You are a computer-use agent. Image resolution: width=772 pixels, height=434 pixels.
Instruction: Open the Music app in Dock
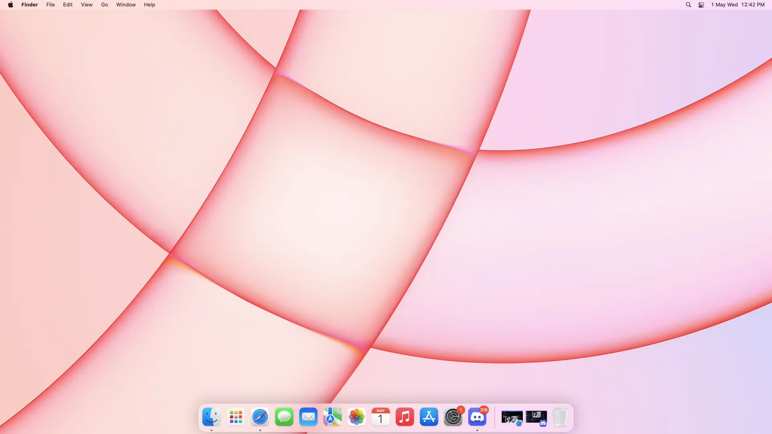point(405,417)
